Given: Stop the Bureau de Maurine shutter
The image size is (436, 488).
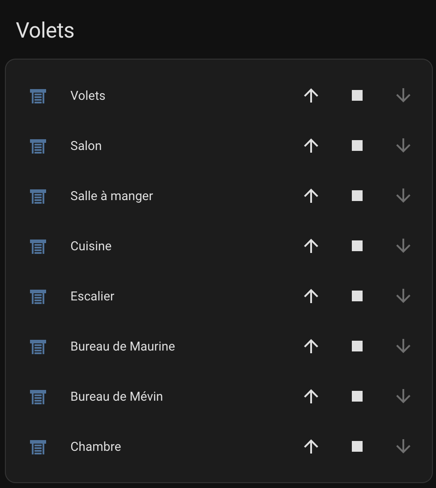Looking at the screenshot, I should (357, 346).
